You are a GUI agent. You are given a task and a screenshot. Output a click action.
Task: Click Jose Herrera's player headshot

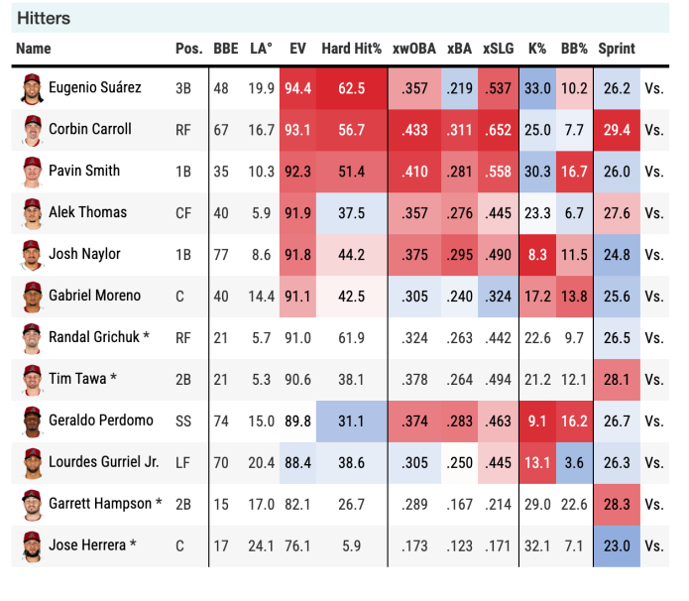[32, 546]
